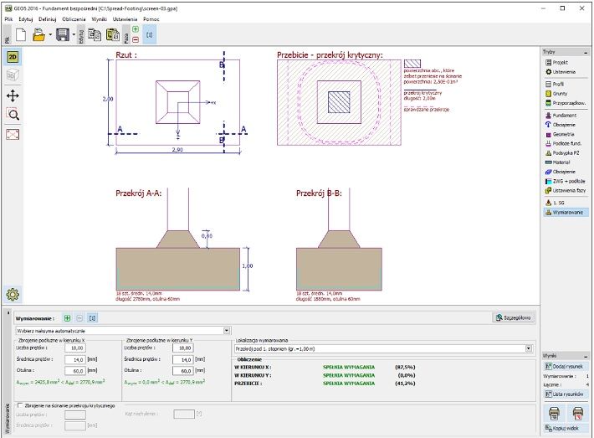Screen dimensions: 594x438
Task: Open the Ustawienia mode in the Tryby panel
Action: (566, 72)
